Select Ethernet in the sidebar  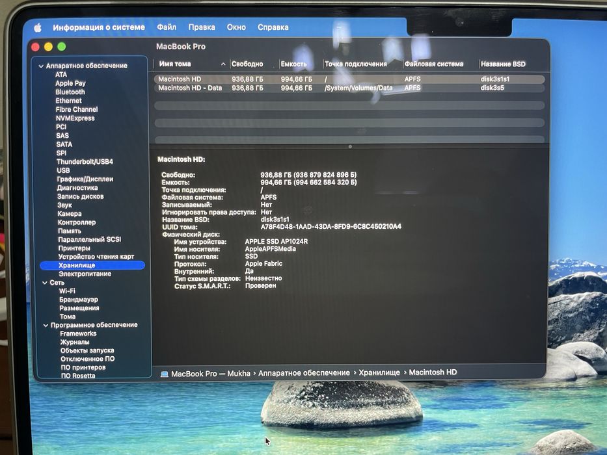pos(68,101)
